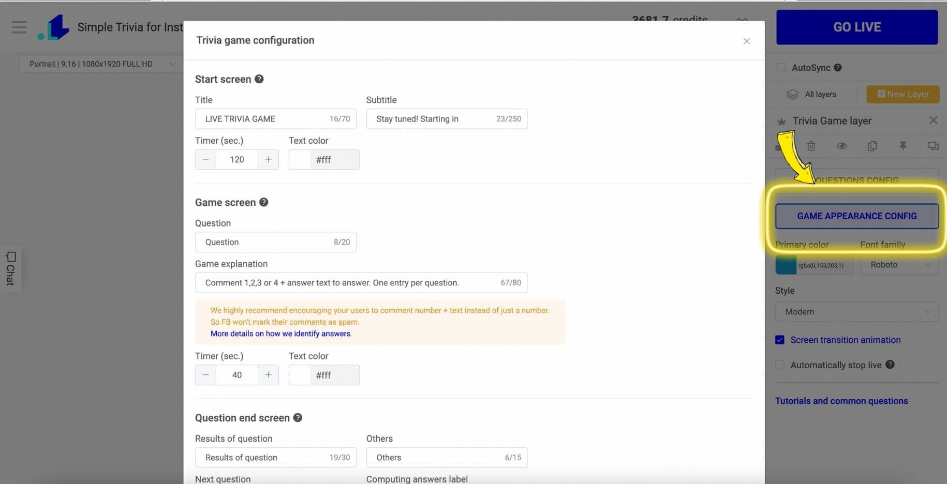Click the Game explanation input field
The image size is (947, 484).
(x=361, y=283)
